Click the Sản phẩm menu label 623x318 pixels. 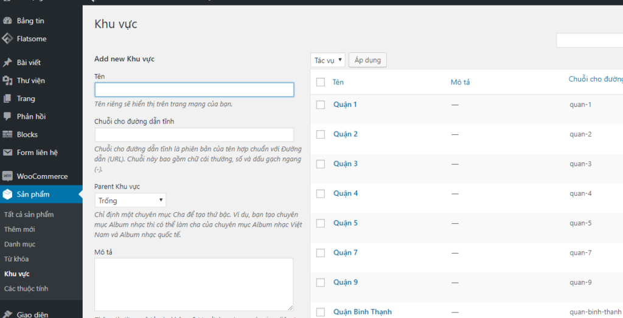tap(33, 194)
